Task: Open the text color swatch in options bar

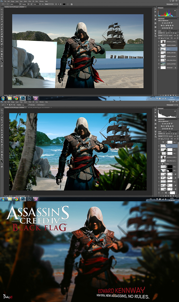Action: (x=64, y=4)
